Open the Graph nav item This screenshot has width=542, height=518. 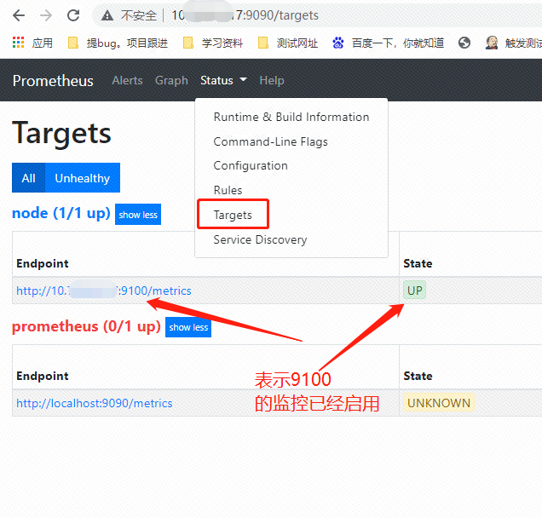click(x=171, y=81)
